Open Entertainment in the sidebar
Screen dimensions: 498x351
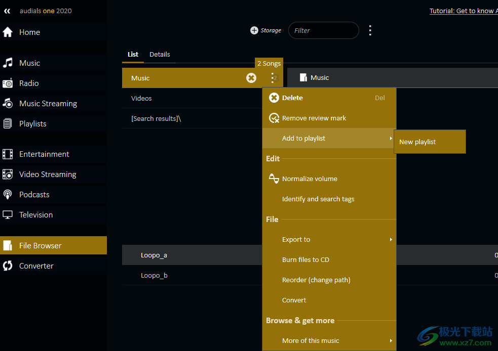point(53,154)
